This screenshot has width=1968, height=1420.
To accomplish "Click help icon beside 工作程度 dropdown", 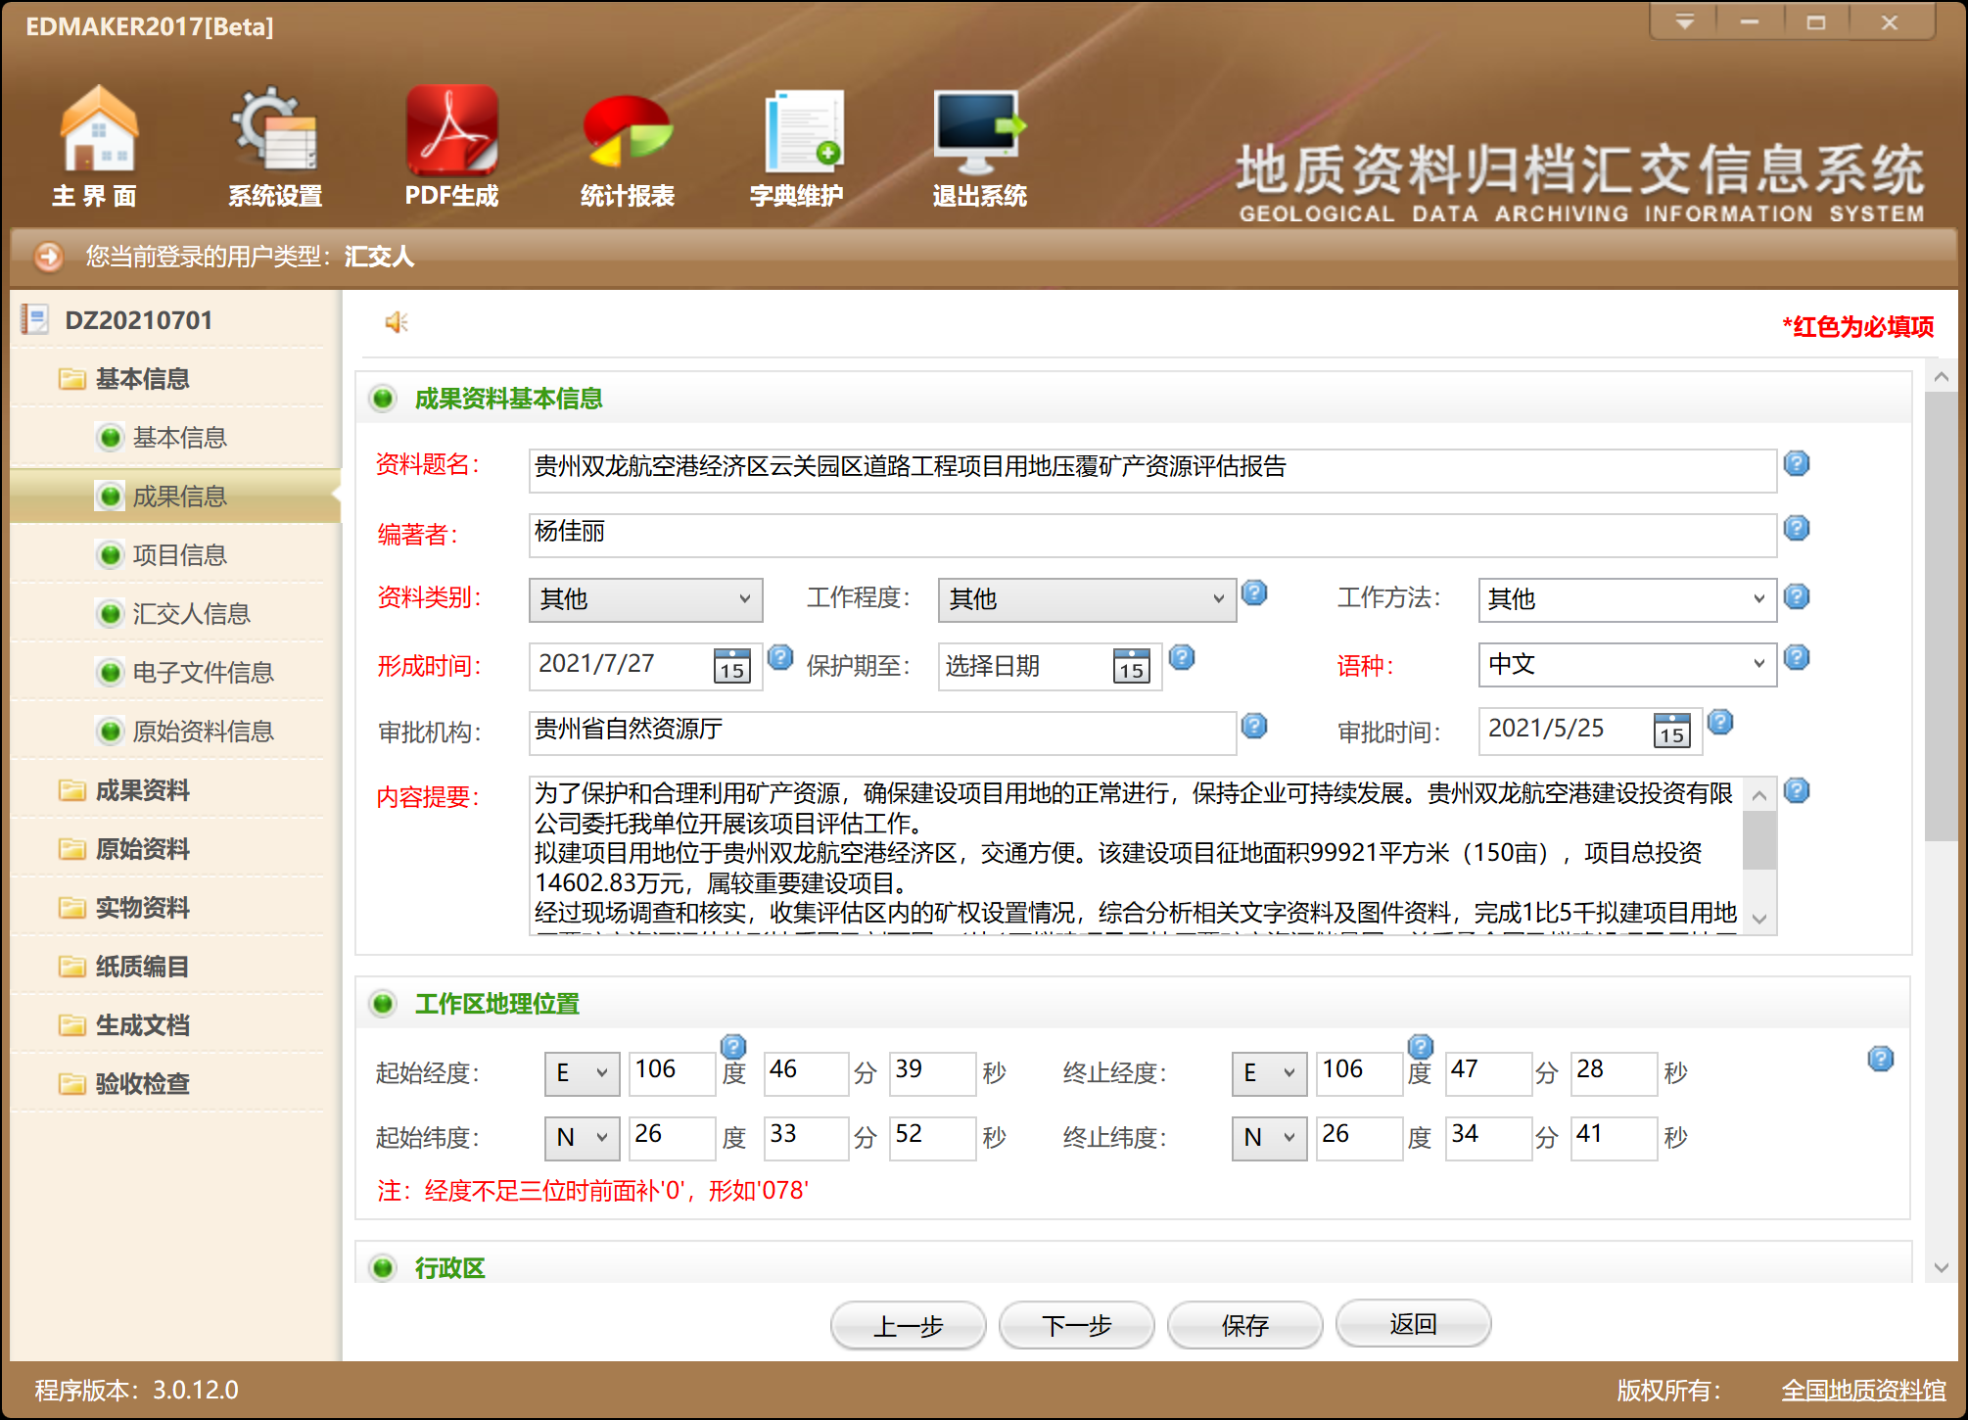I will tap(1254, 592).
